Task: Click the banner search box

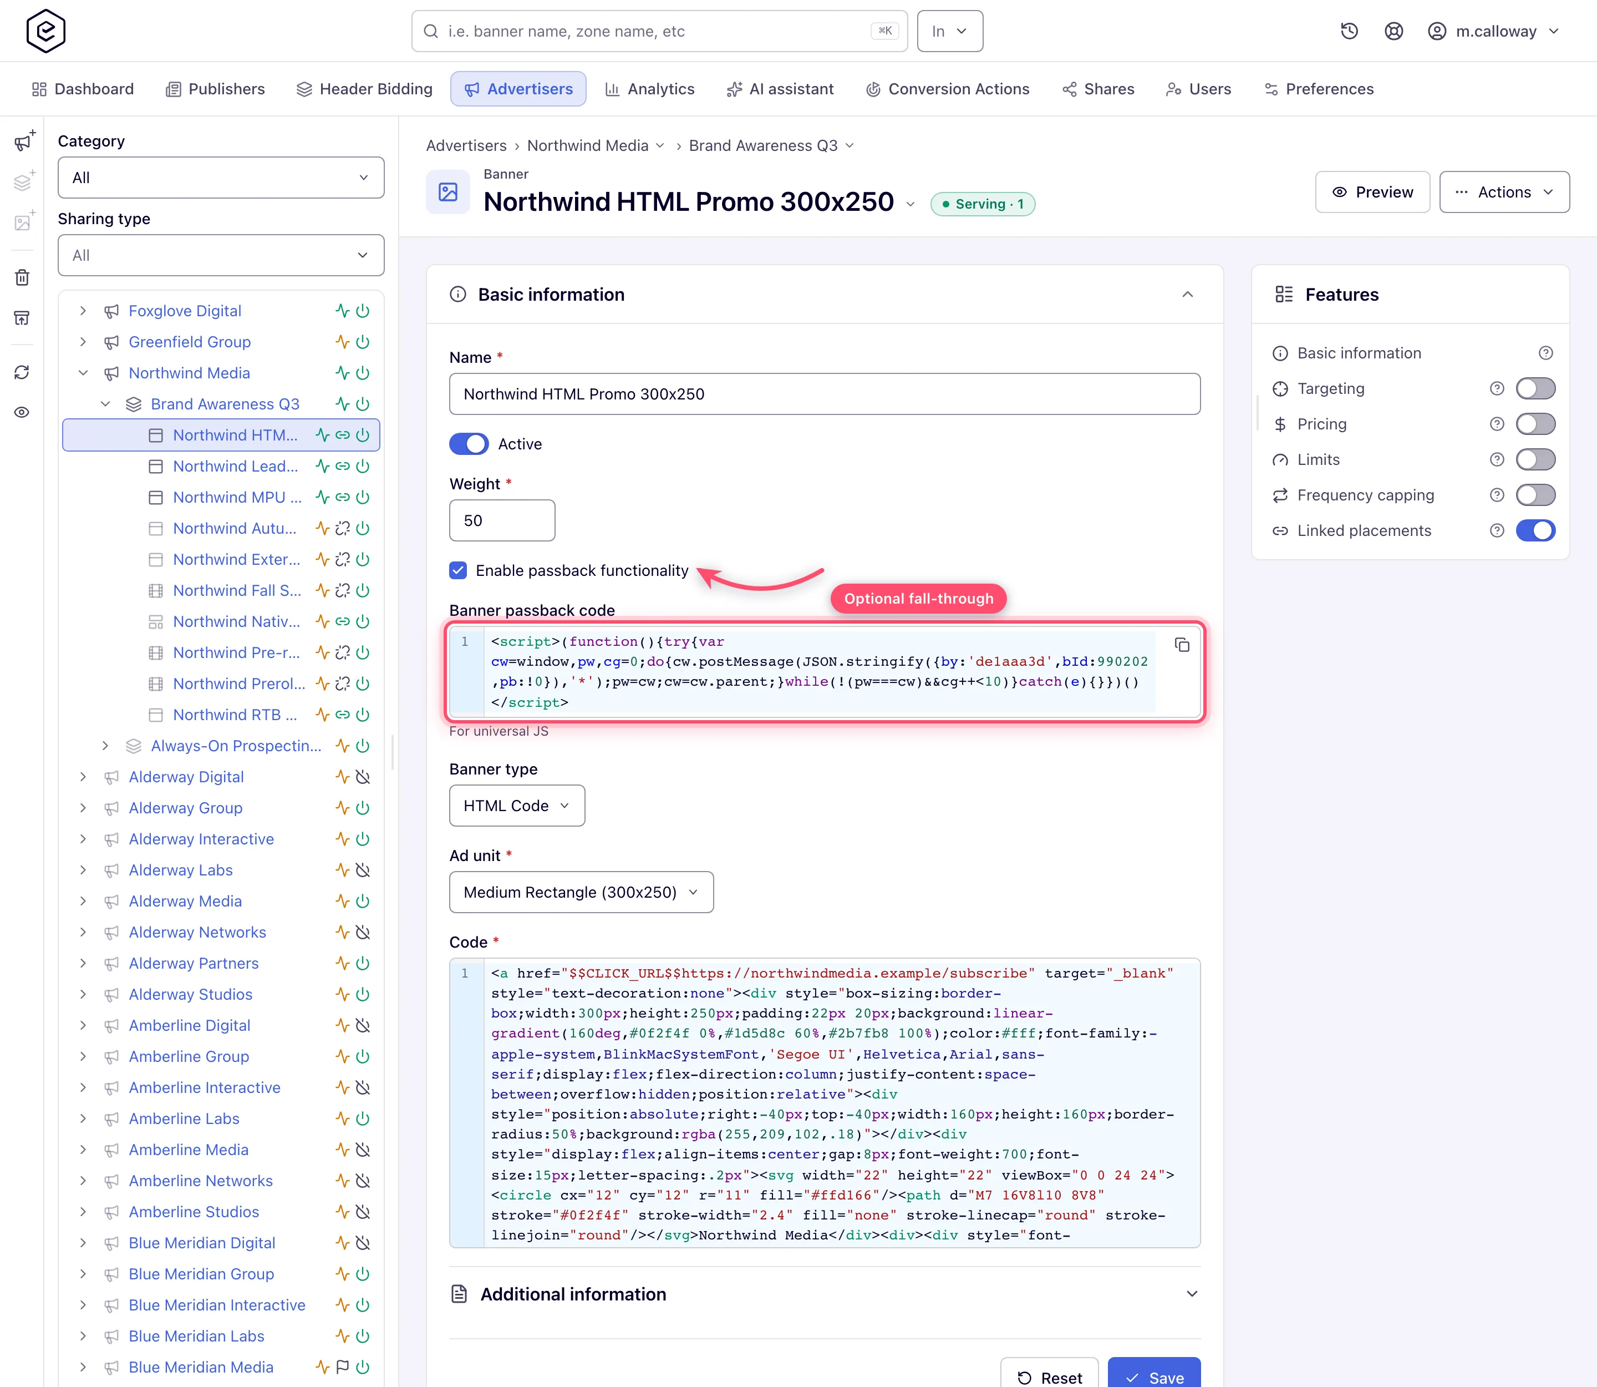Action: (659, 31)
